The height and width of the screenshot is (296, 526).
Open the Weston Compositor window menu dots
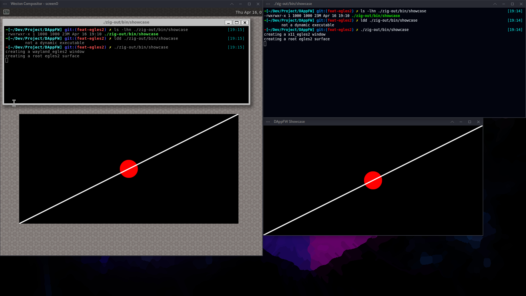pyautogui.click(x=5, y=4)
